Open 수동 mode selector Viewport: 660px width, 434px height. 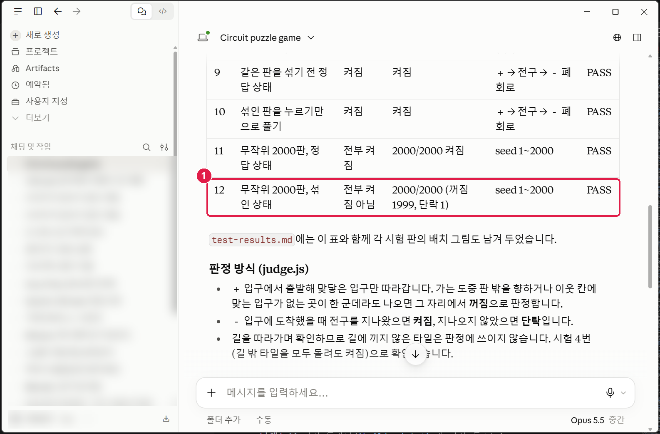click(x=264, y=420)
